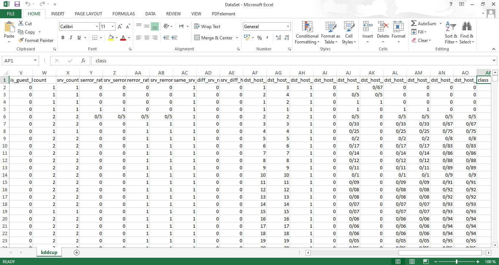
Task: Click the Format Painter brush icon
Action: 21,41
